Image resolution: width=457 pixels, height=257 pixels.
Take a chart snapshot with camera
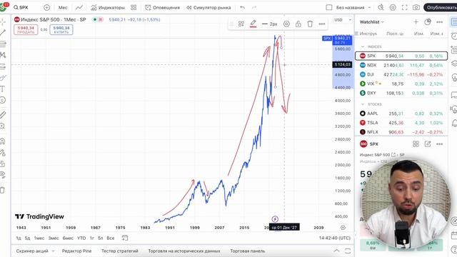point(416,8)
